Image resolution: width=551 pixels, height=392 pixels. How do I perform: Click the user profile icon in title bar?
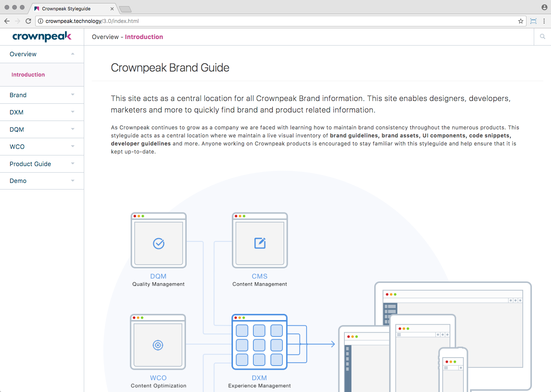pyautogui.click(x=544, y=7)
